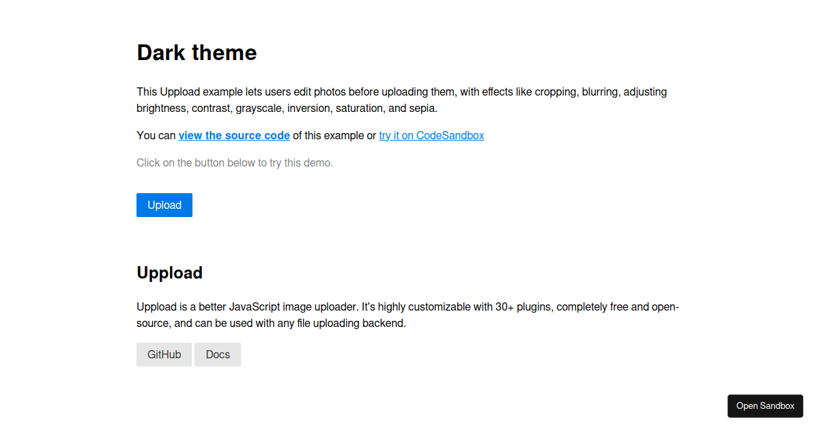Click the photo editing description paragraph
Screen dimensions: 819x430
(401, 100)
